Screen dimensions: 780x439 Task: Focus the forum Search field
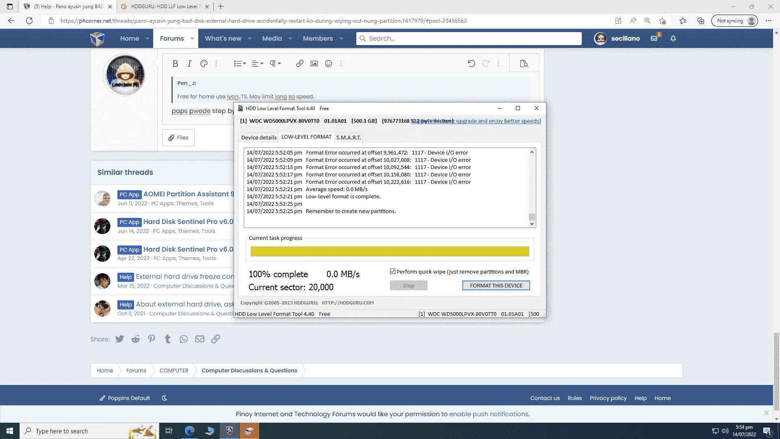469,39
